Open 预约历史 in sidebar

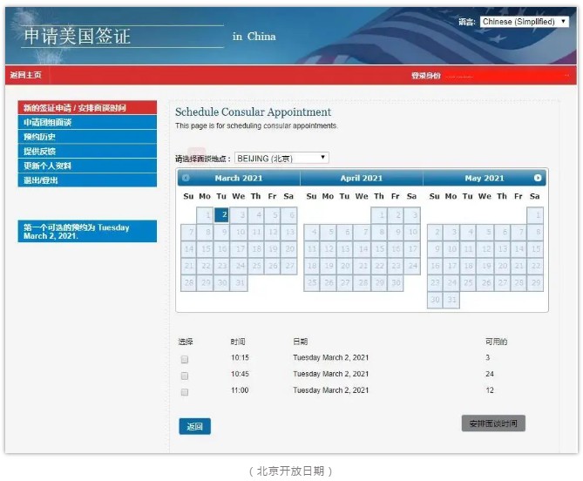pos(87,137)
